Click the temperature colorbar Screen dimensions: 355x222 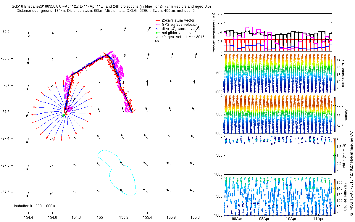335,73
